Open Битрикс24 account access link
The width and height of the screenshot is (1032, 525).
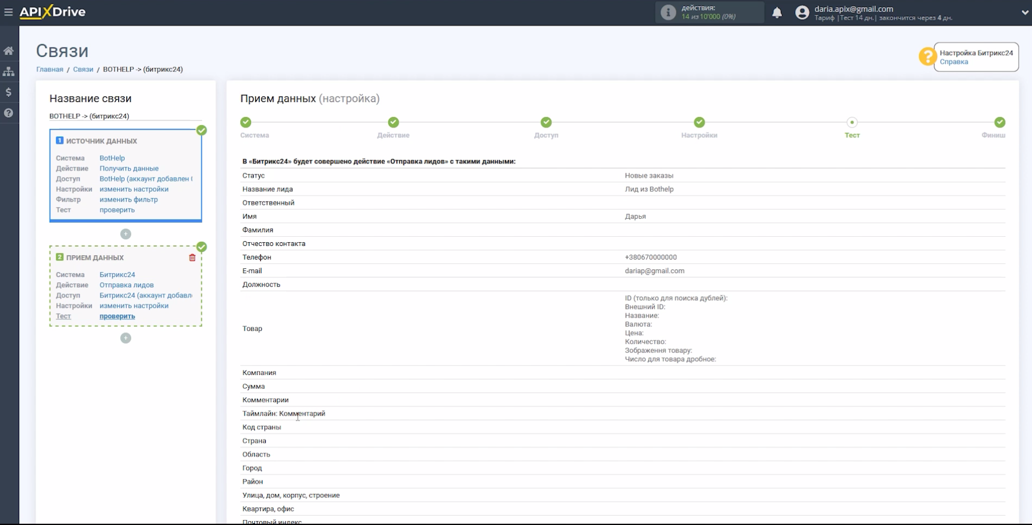[146, 295]
